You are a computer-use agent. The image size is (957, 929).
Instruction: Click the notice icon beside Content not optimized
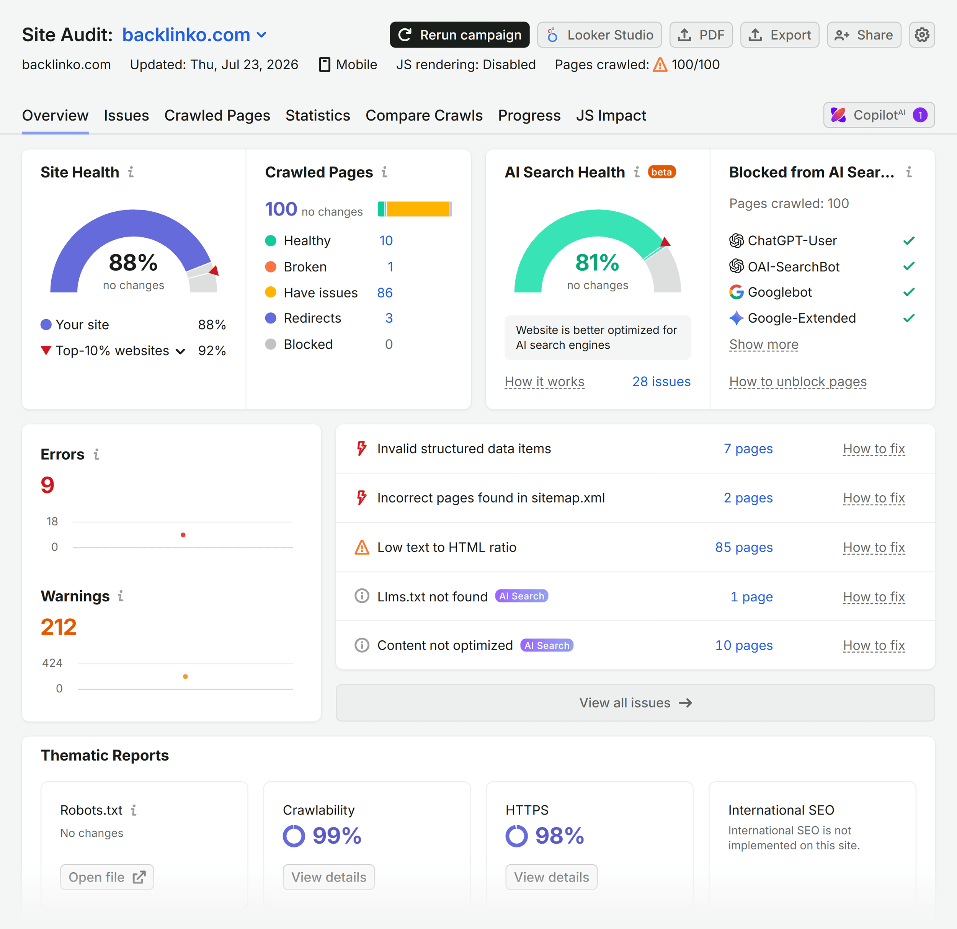point(361,645)
